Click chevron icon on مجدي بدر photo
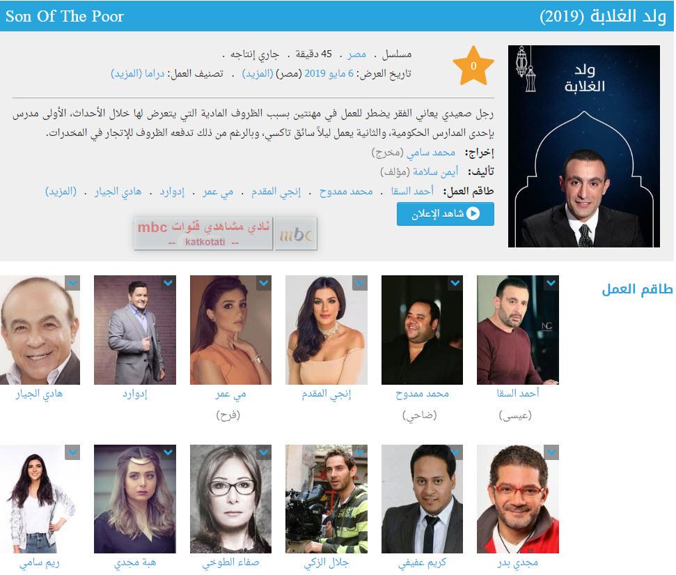Viewport: 676px width, 575px height. [x=551, y=452]
